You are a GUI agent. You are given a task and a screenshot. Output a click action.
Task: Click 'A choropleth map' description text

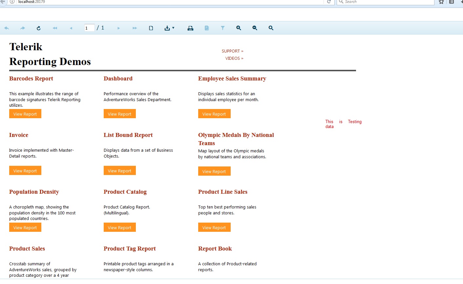pyautogui.click(x=42, y=213)
